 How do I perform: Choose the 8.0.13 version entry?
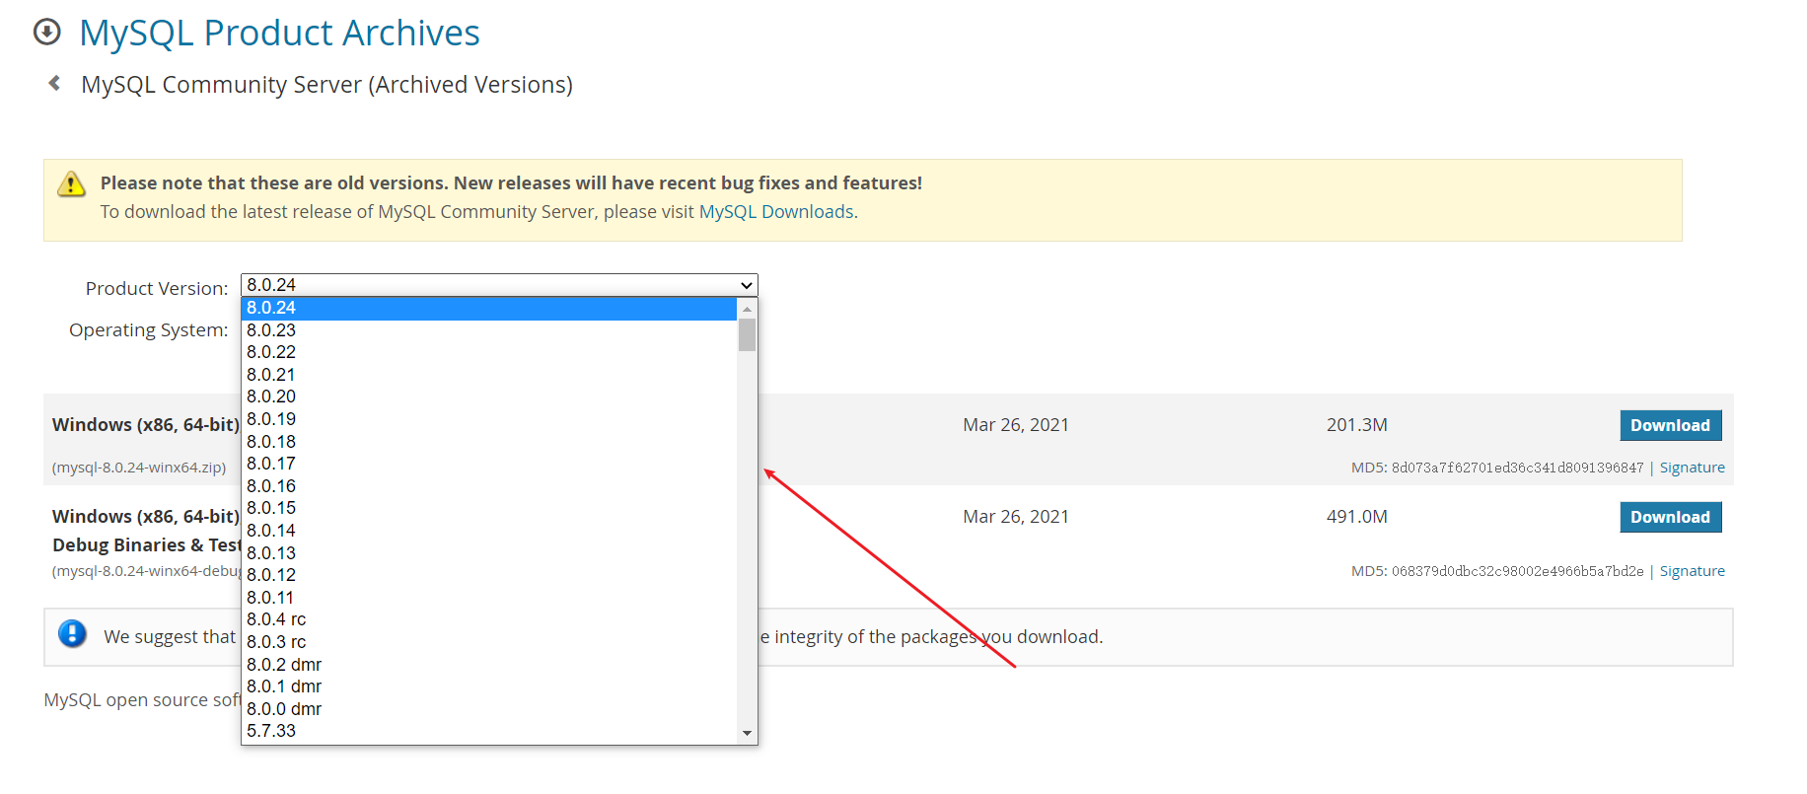[x=489, y=553]
